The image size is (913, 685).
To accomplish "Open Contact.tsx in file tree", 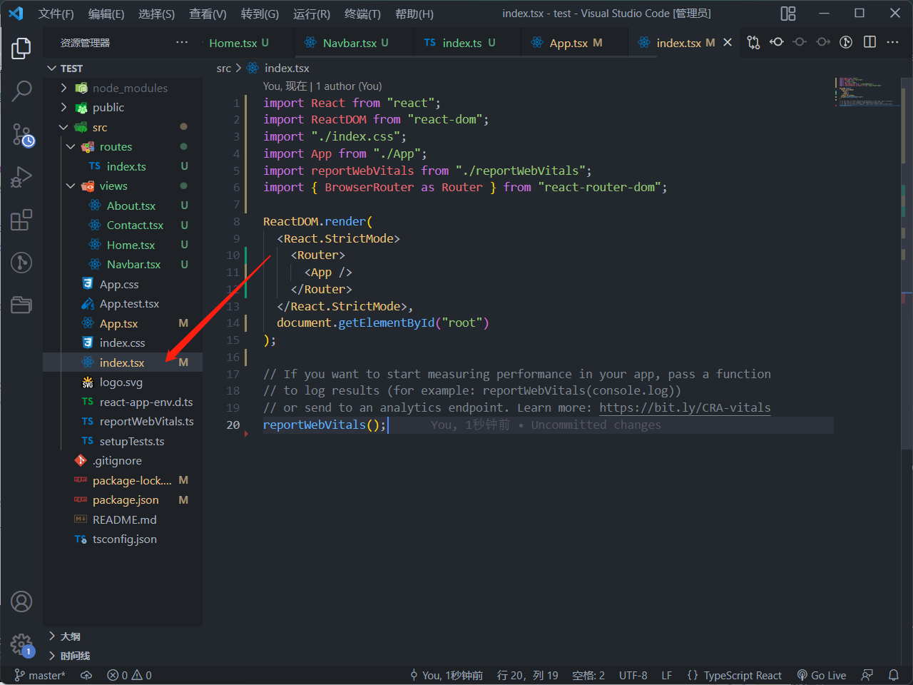I will click(123, 225).
